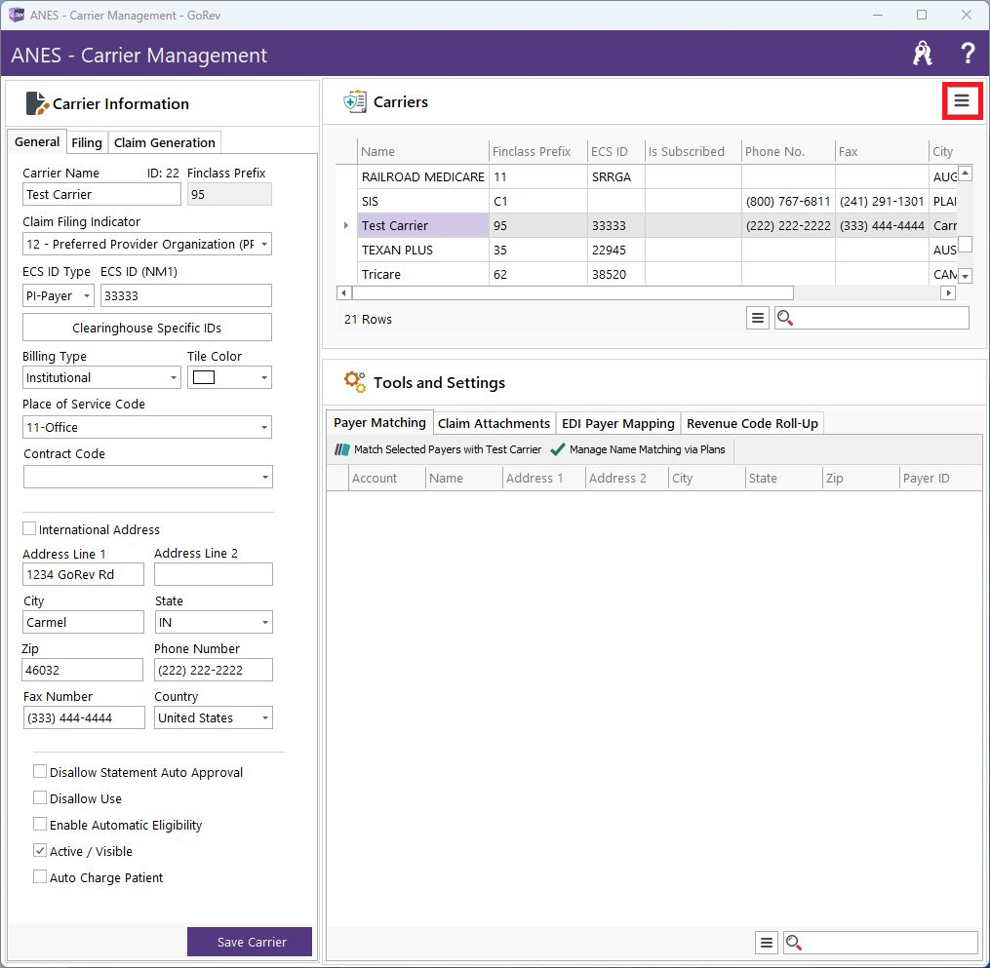Sort carriers by Finclass Prefix column
Screen dimensions: 990x968
(537, 151)
